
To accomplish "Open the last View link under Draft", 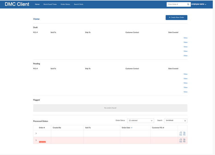I will pos(185,56).
